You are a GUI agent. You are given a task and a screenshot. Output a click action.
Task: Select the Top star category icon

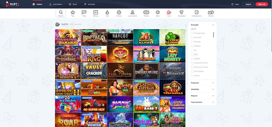[x=73, y=12]
